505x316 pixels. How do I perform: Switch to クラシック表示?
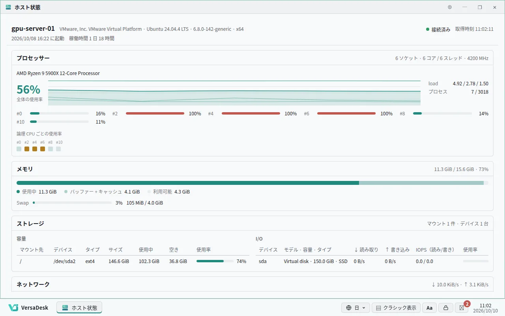(x=396, y=308)
